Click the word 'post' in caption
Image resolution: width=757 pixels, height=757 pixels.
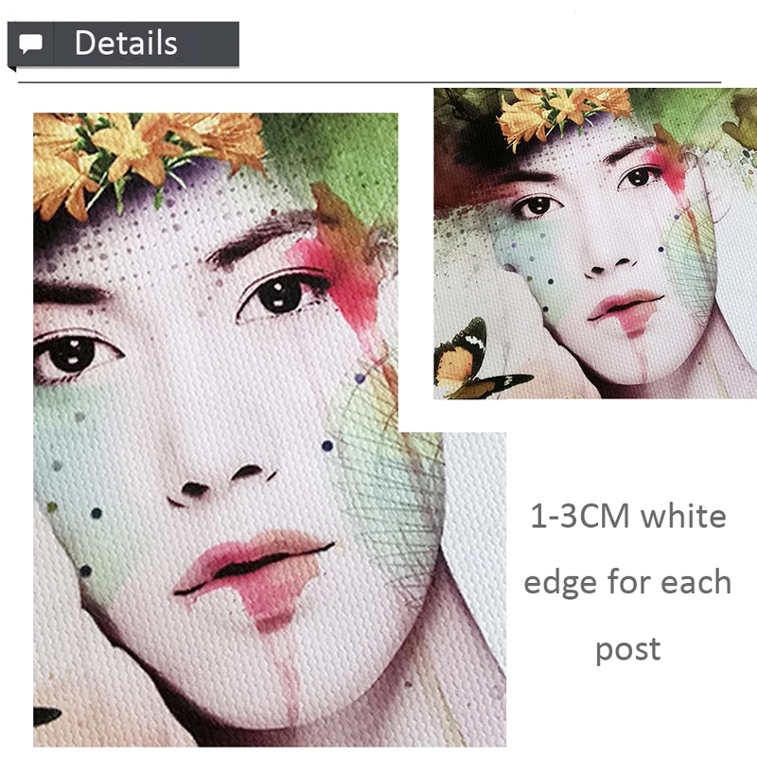627,649
